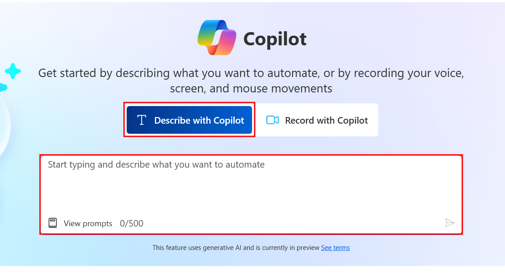Open the See terms link
Viewport: 505px width, 275px height.
pos(335,248)
